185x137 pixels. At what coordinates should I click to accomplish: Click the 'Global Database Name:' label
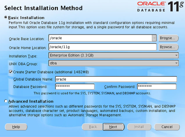pyautogui.click(x=33, y=79)
